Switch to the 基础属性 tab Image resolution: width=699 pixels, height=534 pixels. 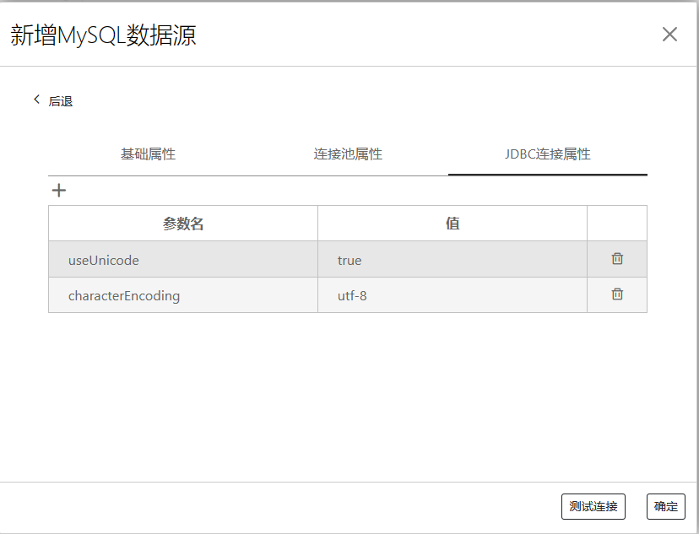click(x=148, y=154)
